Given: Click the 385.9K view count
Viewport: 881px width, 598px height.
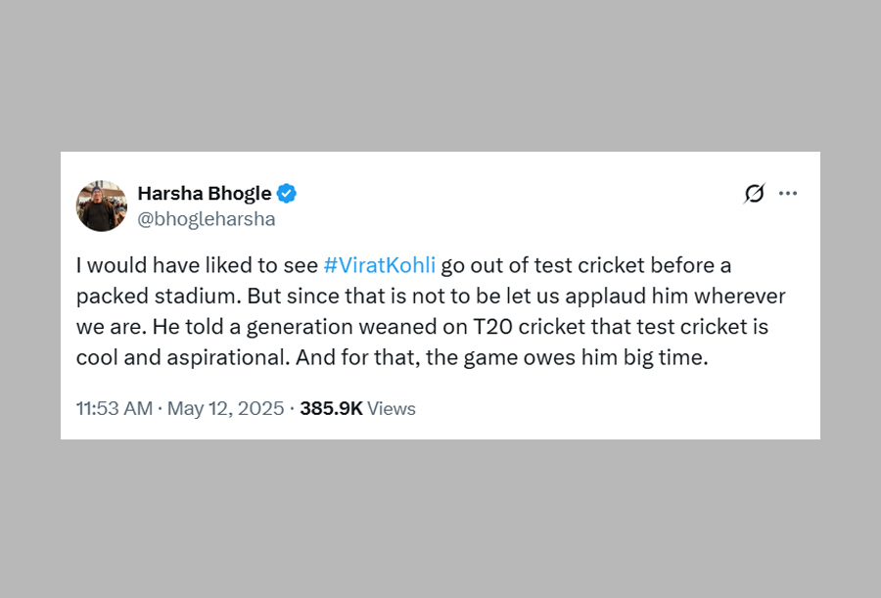Looking at the screenshot, I should coord(331,409).
